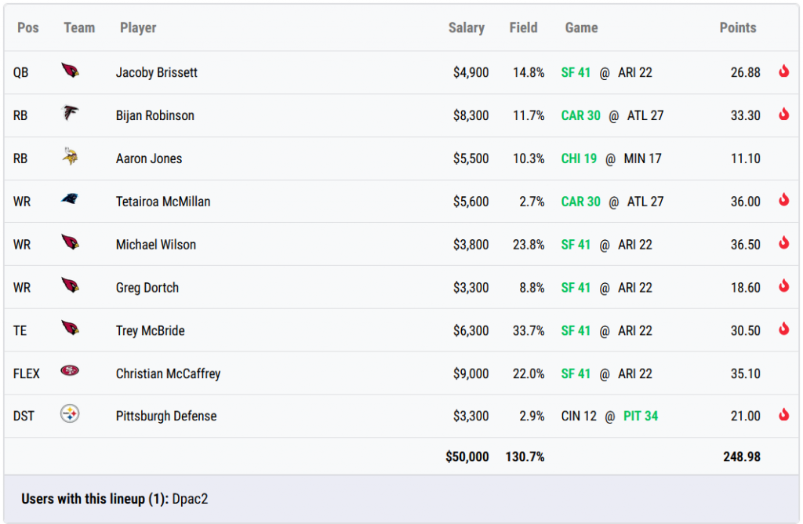
Task: Click the flame icon on Bijan Robinson's row
Action: (x=783, y=114)
